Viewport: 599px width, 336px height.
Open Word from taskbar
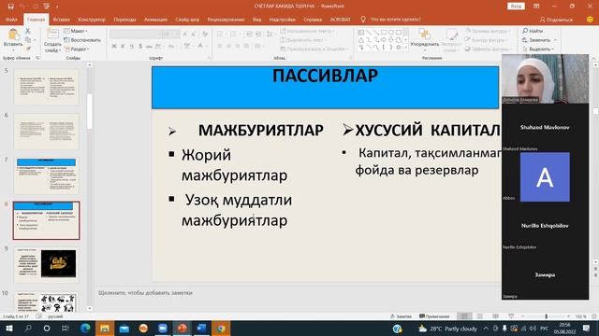(201, 328)
